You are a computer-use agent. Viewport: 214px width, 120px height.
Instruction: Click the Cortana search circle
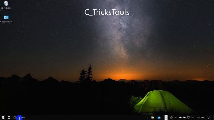click(9, 117)
